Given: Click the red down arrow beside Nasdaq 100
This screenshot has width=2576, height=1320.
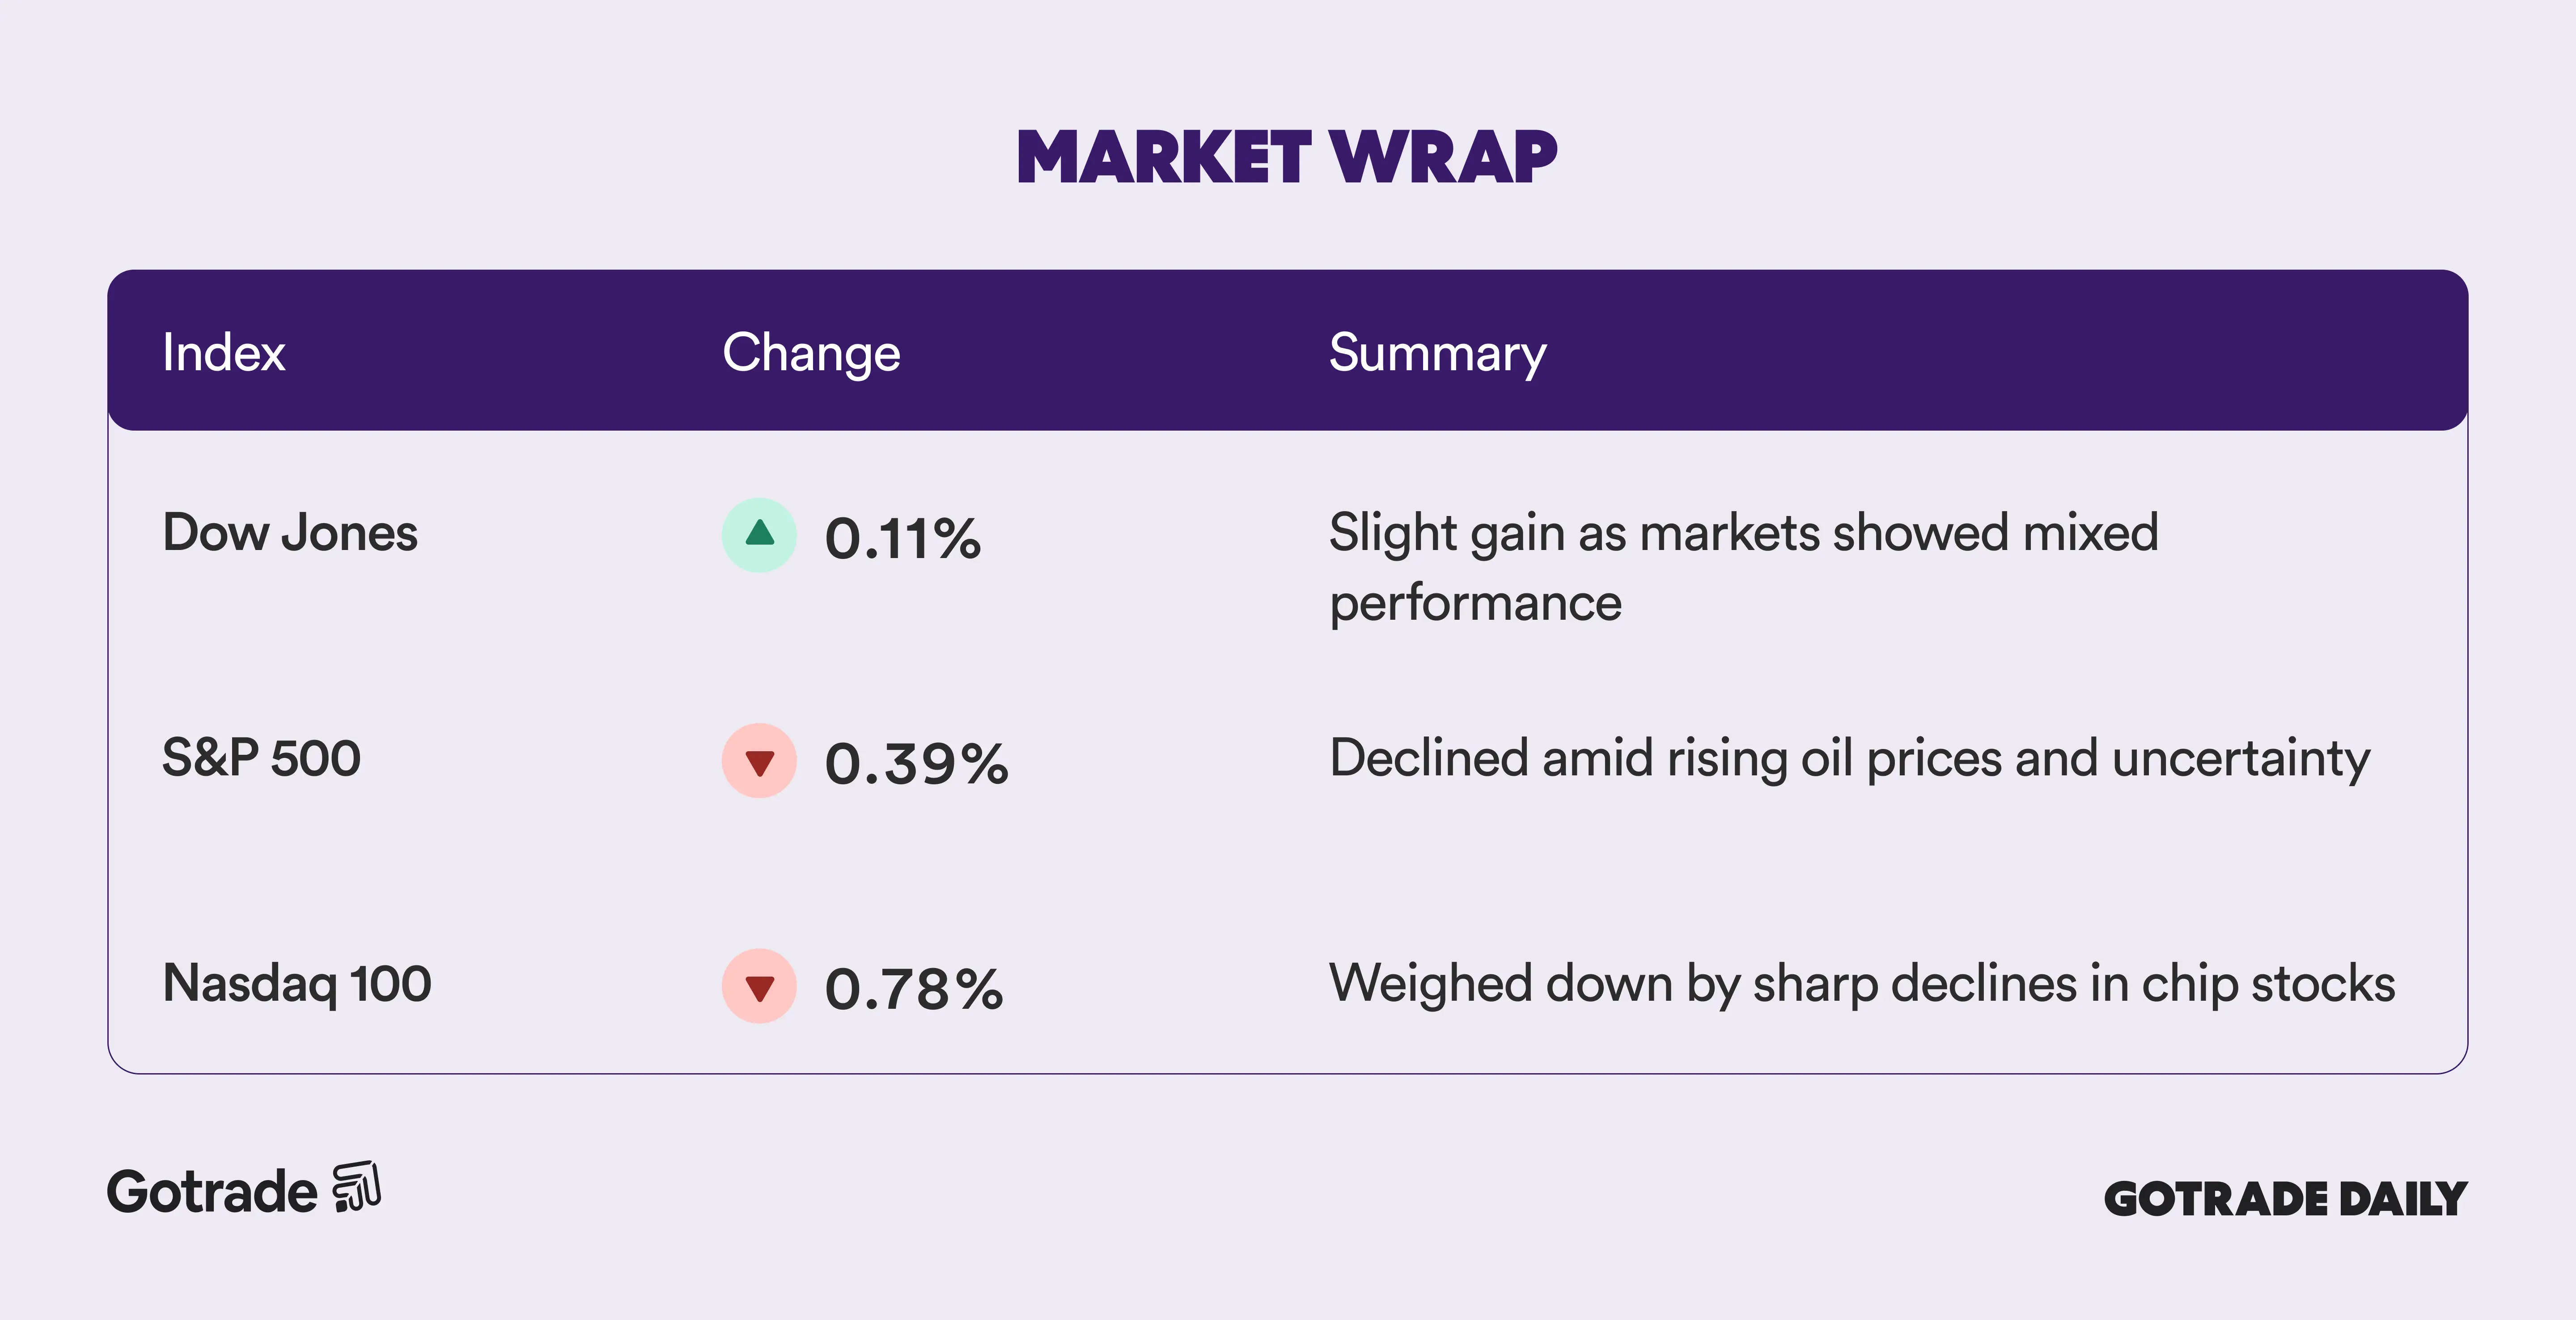Looking at the screenshot, I should click(x=759, y=986).
